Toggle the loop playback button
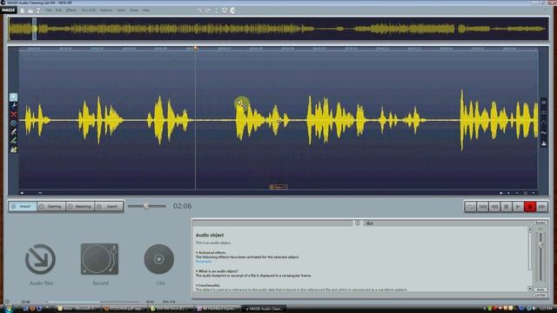The width and height of the screenshot is (557, 313). 471,207
